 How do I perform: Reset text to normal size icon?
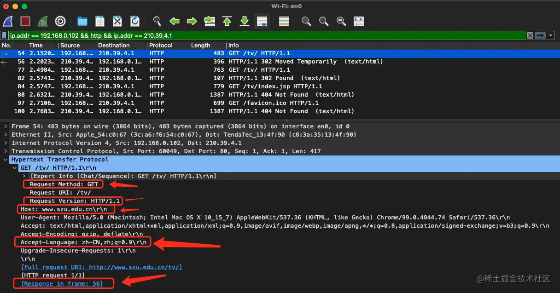point(341,21)
